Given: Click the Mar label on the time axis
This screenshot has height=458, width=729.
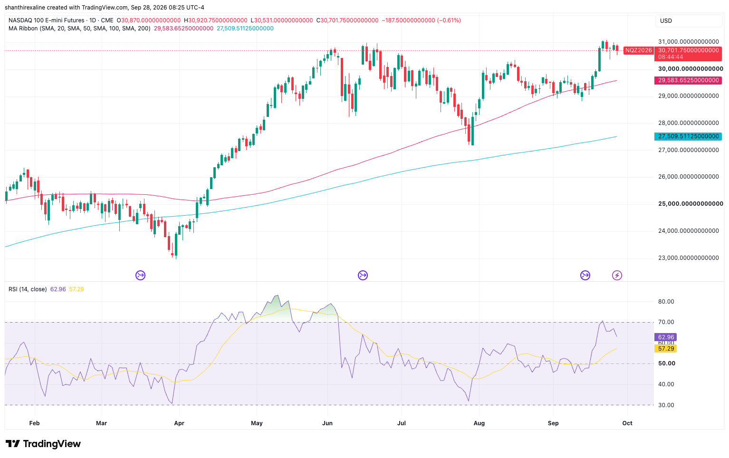Looking at the screenshot, I should click(x=101, y=423).
